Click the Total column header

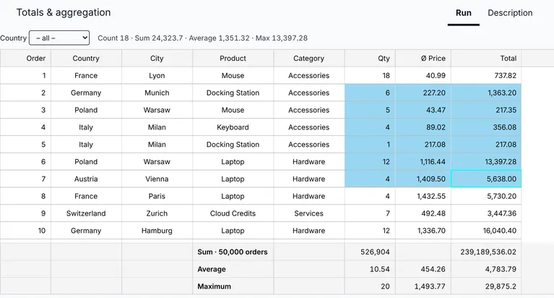pos(486,59)
